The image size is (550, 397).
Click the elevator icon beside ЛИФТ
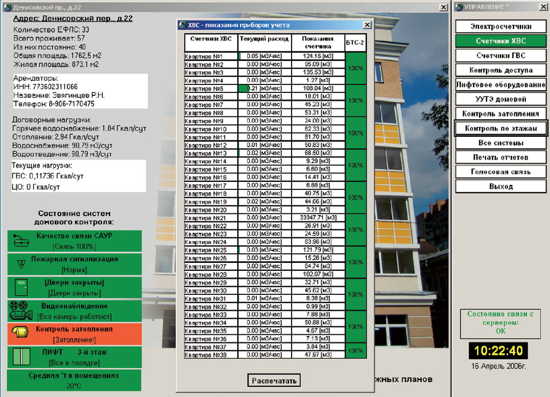click(x=21, y=357)
